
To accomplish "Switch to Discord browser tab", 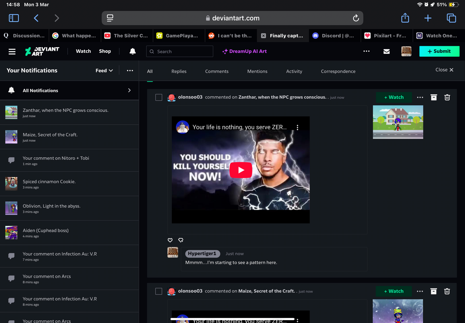I will point(334,36).
